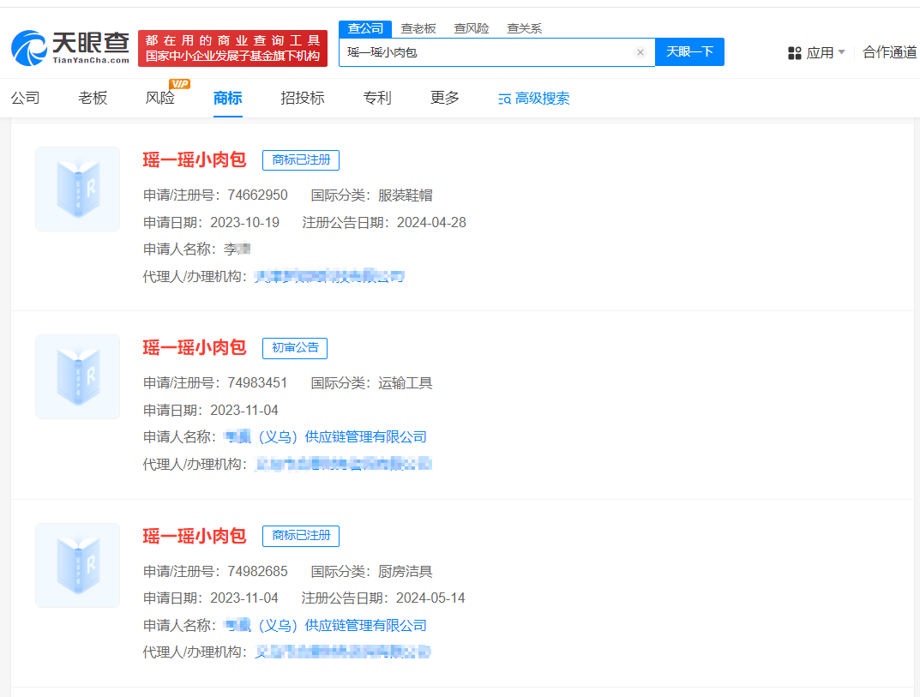This screenshot has width=920, height=697.
Task: Open the 厨房洁具 trademark's thumbnail image
Action: tap(76, 565)
